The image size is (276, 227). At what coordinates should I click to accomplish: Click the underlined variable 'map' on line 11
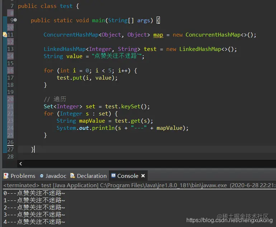158,35
